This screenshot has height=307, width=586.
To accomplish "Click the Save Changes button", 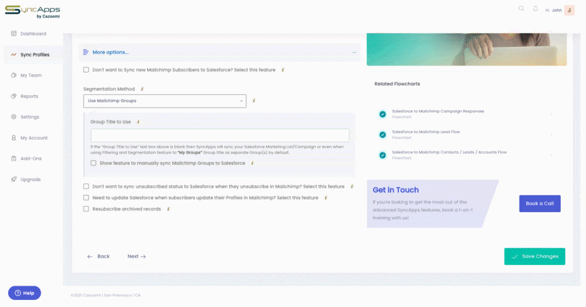I will (534, 256).
